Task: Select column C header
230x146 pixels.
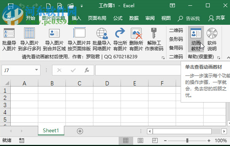Action: [x=80, y=83]
